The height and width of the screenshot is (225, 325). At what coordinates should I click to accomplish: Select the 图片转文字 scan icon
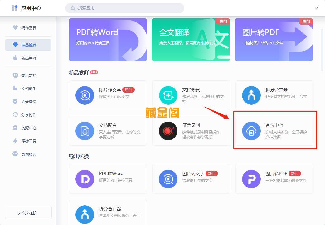click(x=84, y=94)
